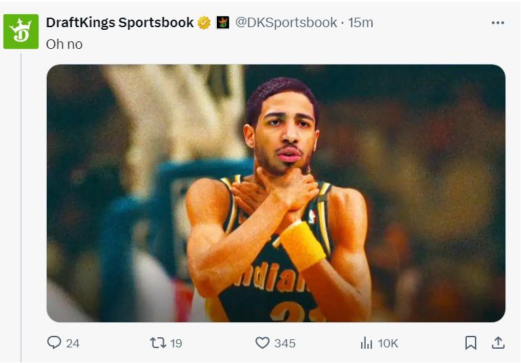The image size is (521, 363).
Task: Click the 19 reposts count
Action: (x=176, y=343)
